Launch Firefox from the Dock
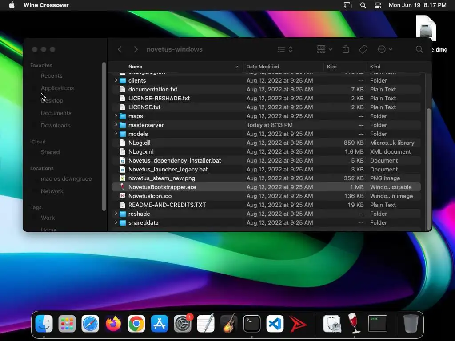Image resolution: width=455 pixels, height=341 pixels. (113, 324)
